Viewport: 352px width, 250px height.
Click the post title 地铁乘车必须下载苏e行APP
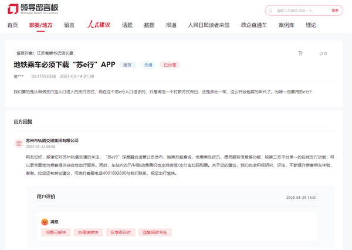65,65
